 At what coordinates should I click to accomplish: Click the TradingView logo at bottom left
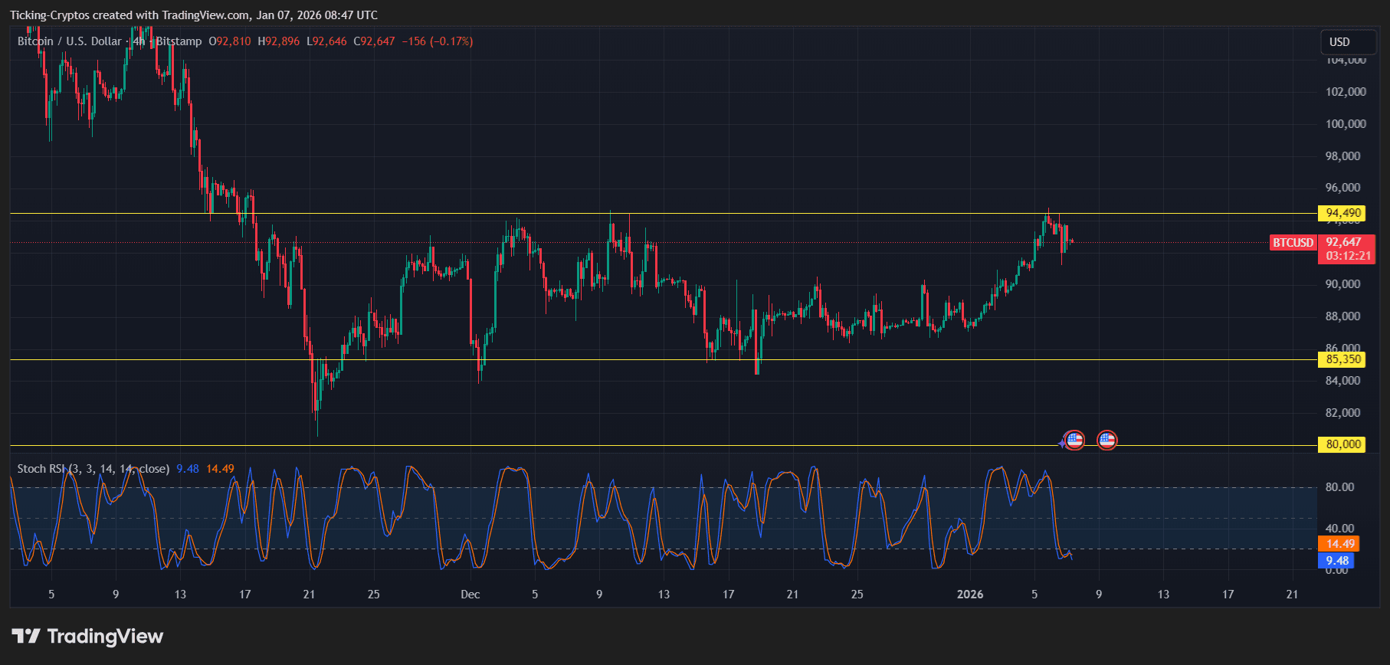(x=87, y=637)
